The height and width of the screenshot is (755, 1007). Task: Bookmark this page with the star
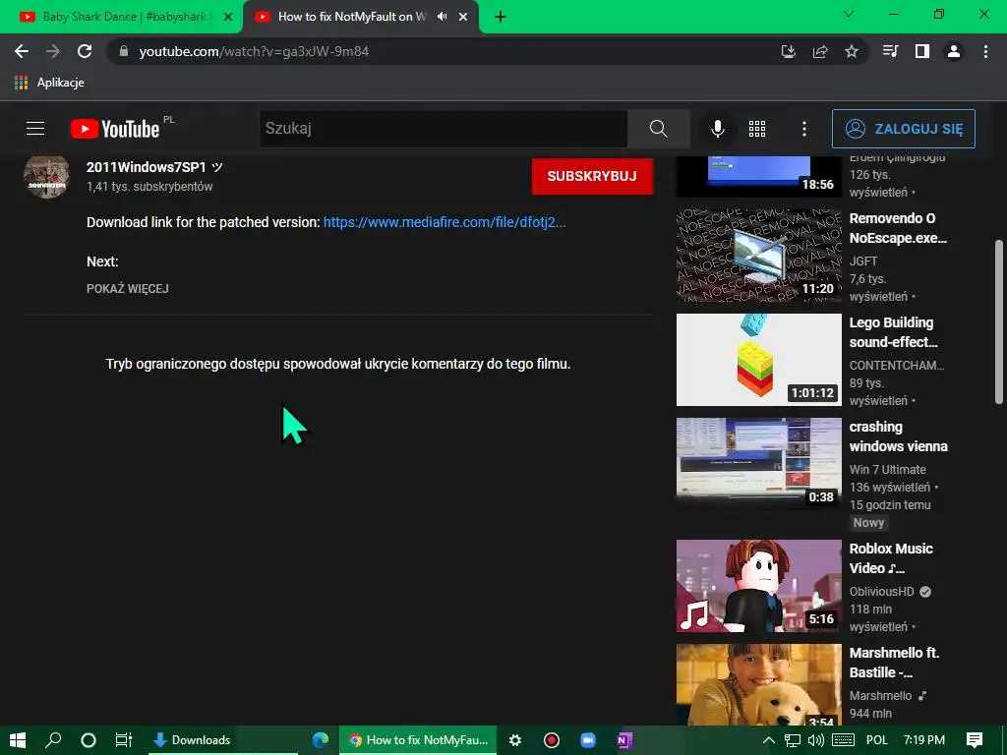click(852, 51)
